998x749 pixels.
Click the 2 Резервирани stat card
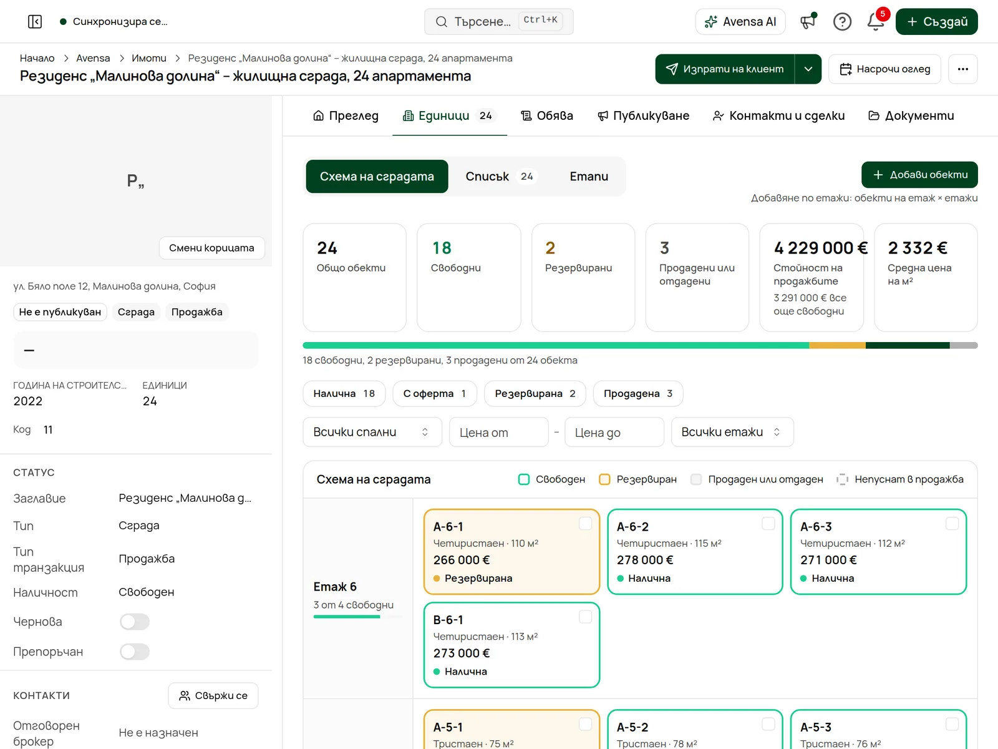coord(583,277)
